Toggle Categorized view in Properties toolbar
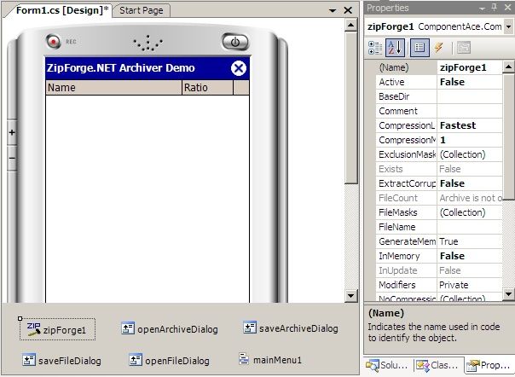 pyautogui.click(x=375, y=47)
